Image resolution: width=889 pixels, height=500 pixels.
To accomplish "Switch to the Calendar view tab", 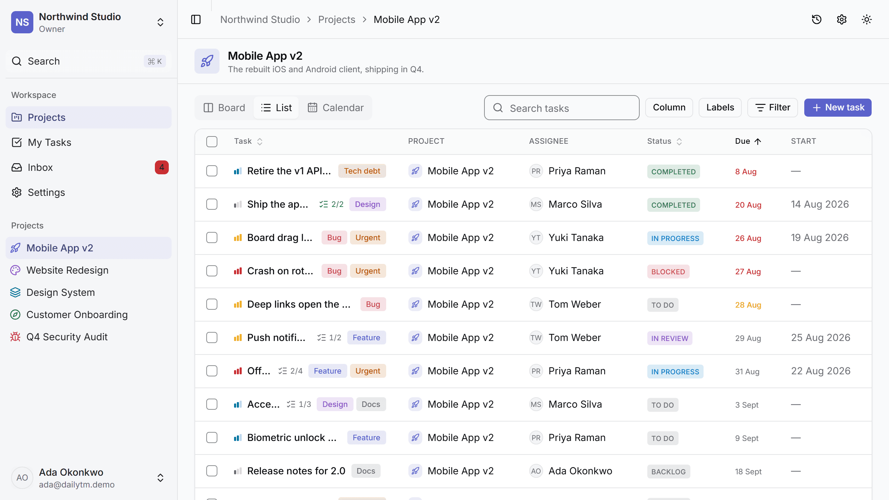I will [x=335, y=108].
